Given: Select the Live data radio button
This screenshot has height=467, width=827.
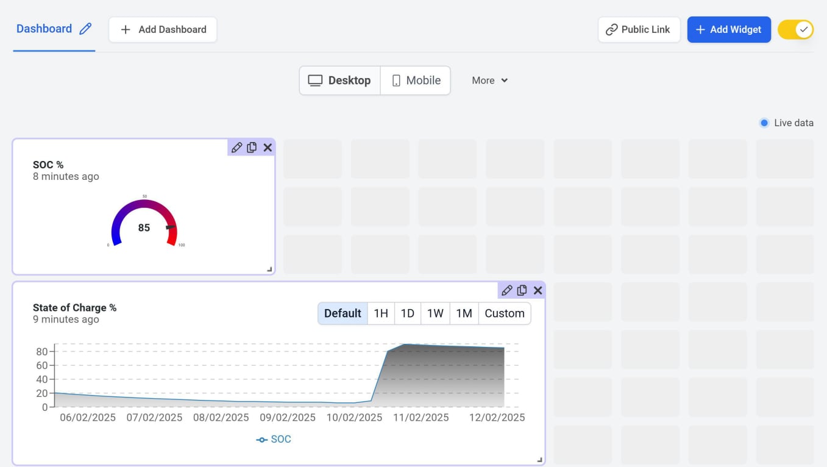Looking at the screenshot, I should pyautogui.click(x=764, y=123).
